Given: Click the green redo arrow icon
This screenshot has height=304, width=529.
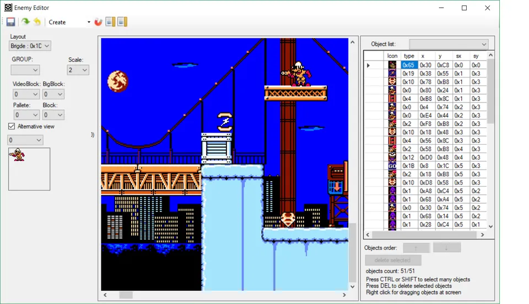Looking at the screenshot, I should tap(26, 22).
